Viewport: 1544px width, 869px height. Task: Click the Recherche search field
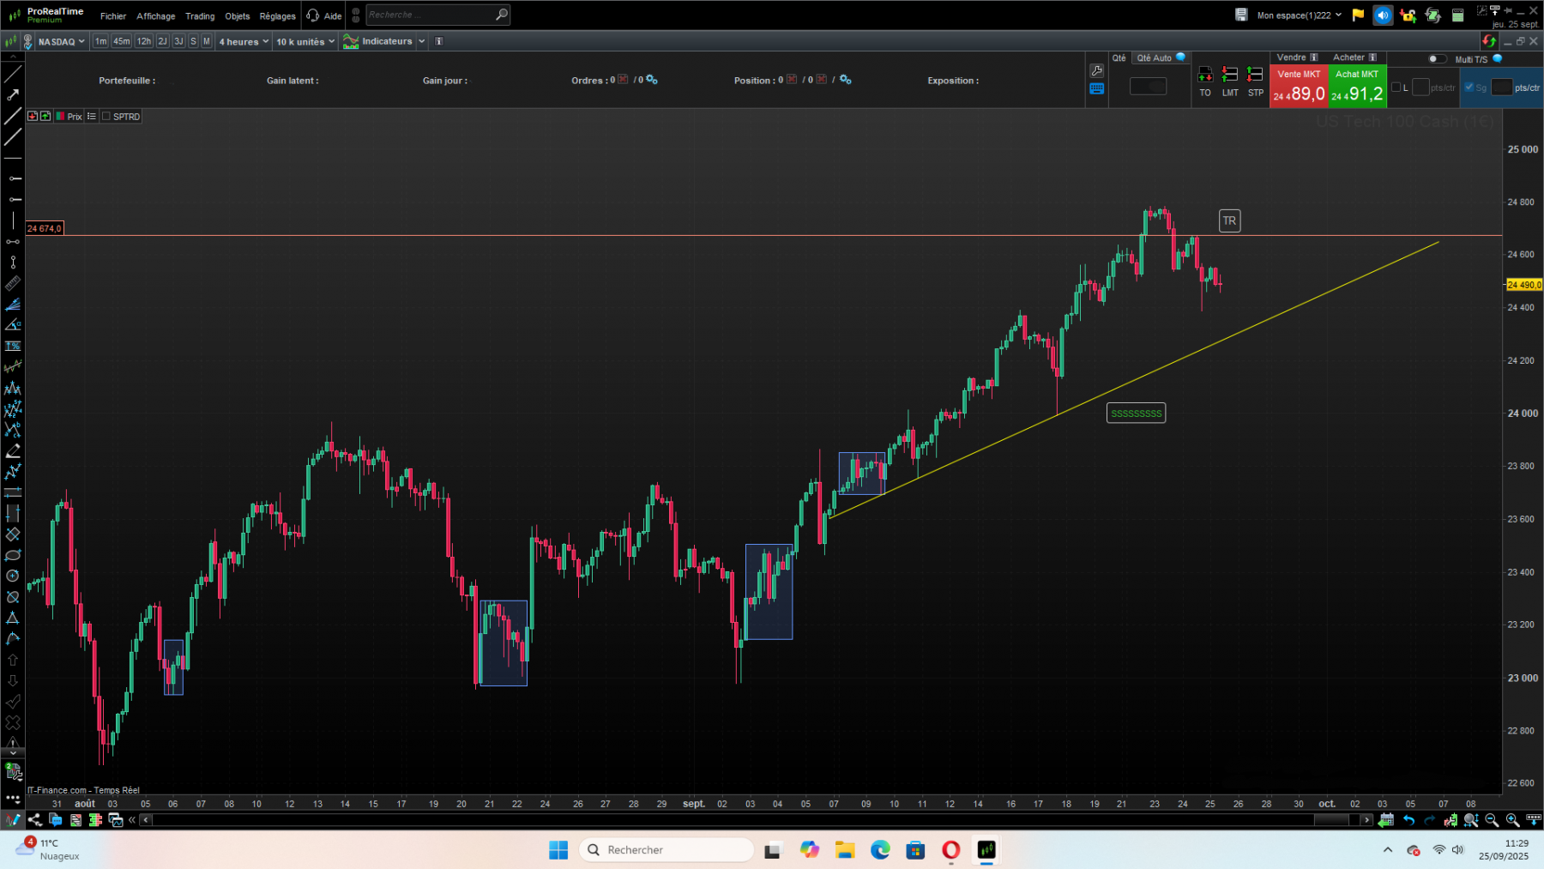[437, 15]
